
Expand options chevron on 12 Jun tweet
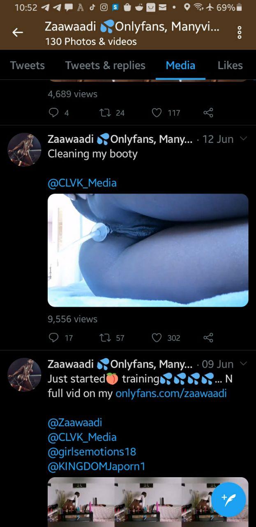pos(243,139)
